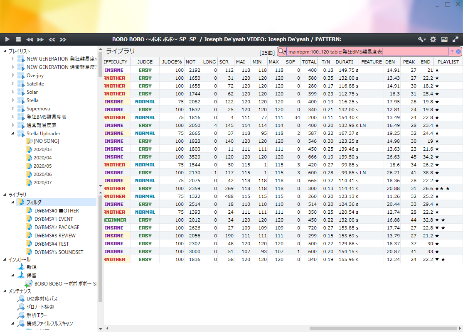Viewport: 463px width, 332px height.
Task: Sort by the FEATURE column header
Action: click(372, 61)
